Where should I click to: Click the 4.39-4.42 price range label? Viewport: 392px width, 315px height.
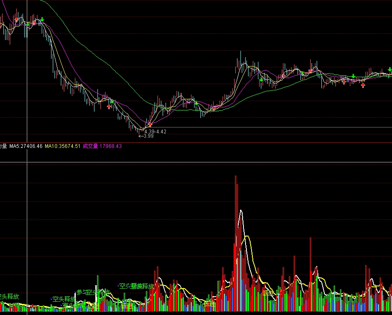(155, 132)
